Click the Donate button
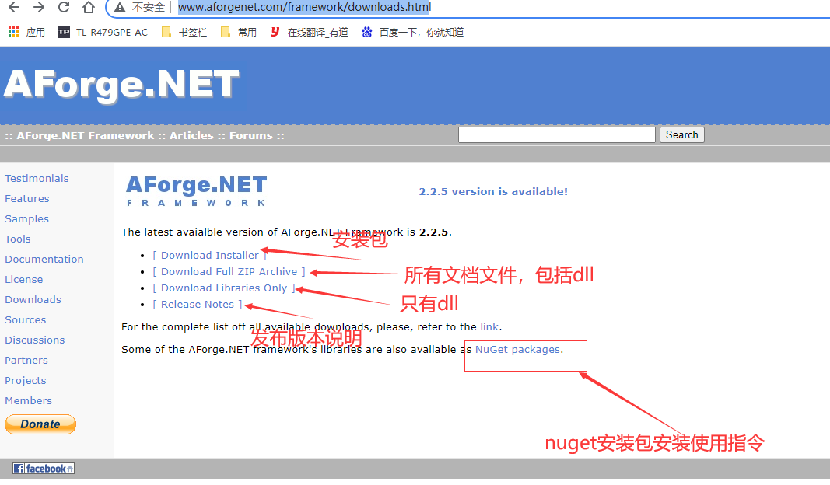Image resolution: width=830 pixels, height=485 pixels. coord(40,424)
